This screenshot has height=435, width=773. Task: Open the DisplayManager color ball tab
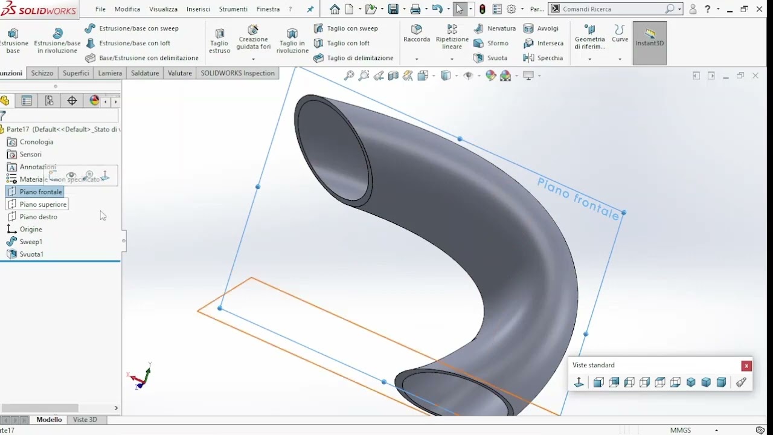[94, 101]
